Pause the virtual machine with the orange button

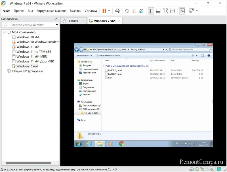pyautogui.click(x=104, y=11)
